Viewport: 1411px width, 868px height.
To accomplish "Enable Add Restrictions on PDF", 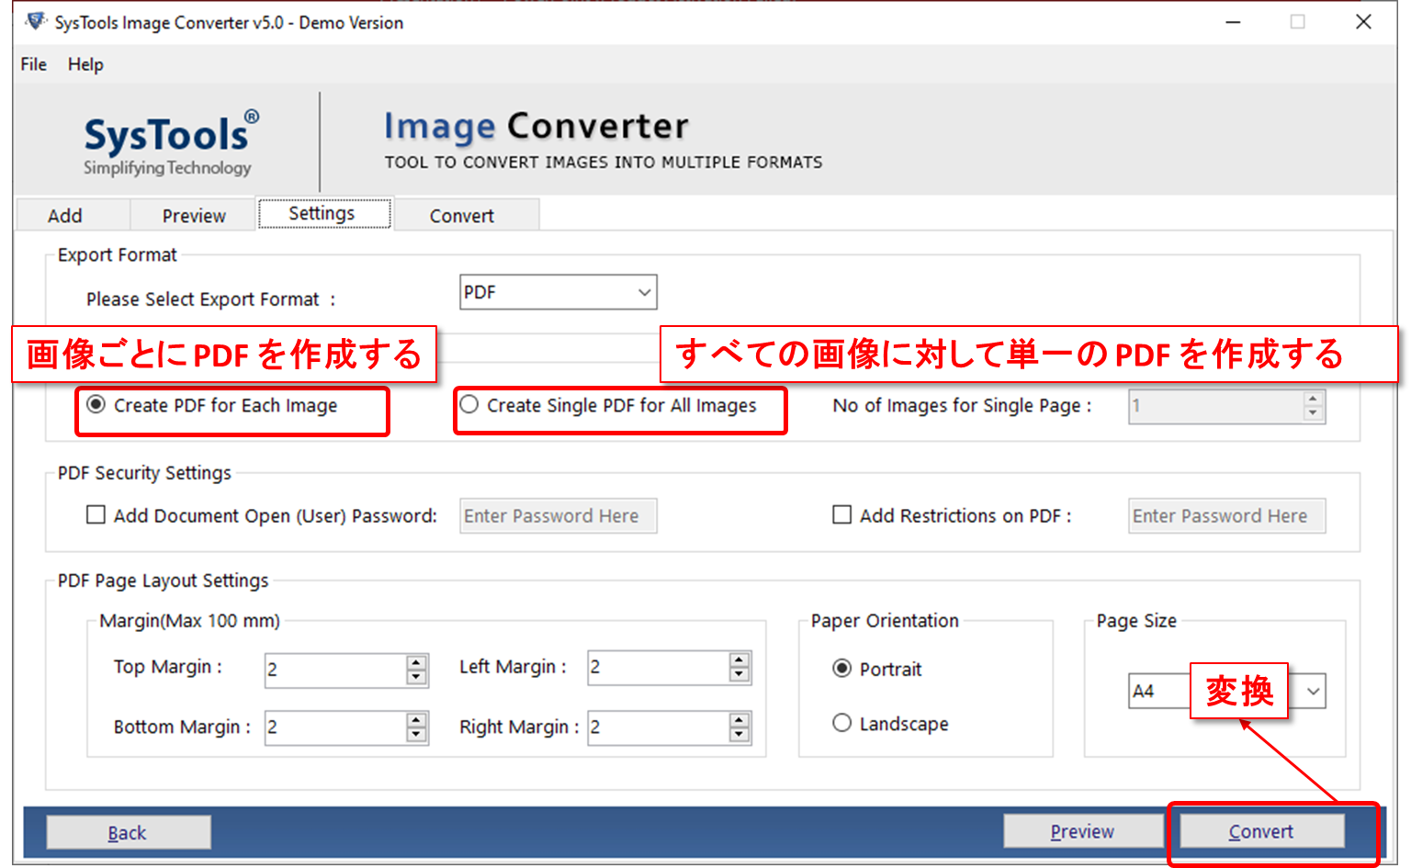I will tap(842, 514).
